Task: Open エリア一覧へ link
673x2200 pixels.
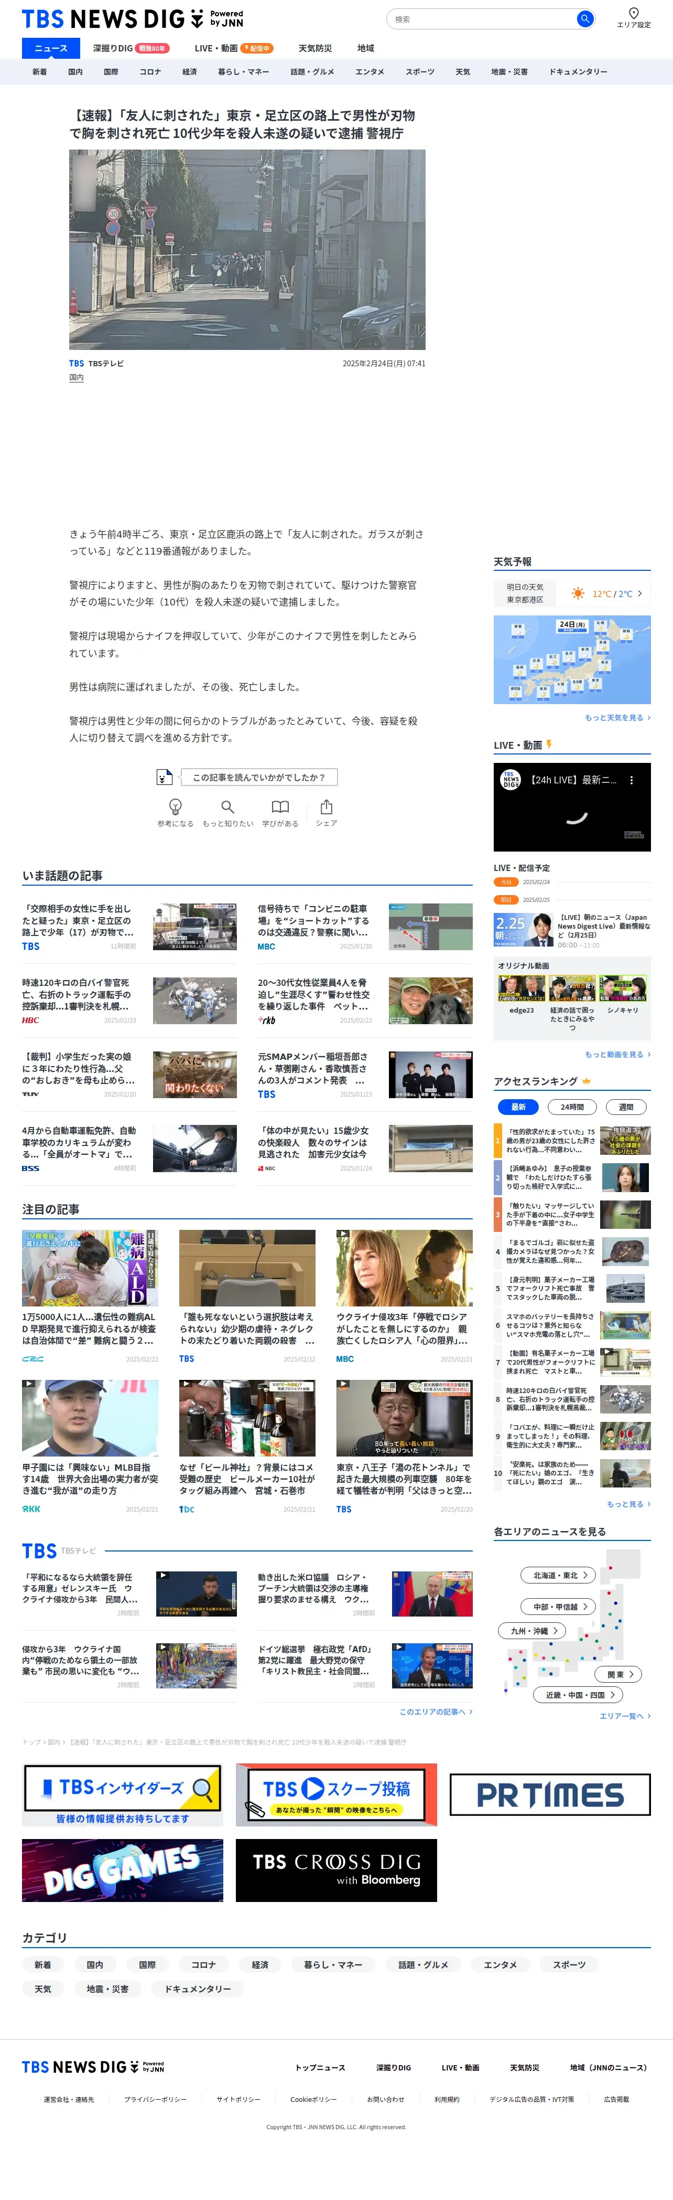Action: (624, 1716)
